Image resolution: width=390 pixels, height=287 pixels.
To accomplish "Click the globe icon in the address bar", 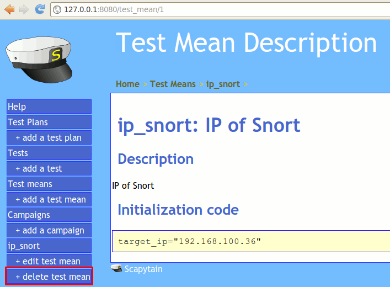I will 57,10.
